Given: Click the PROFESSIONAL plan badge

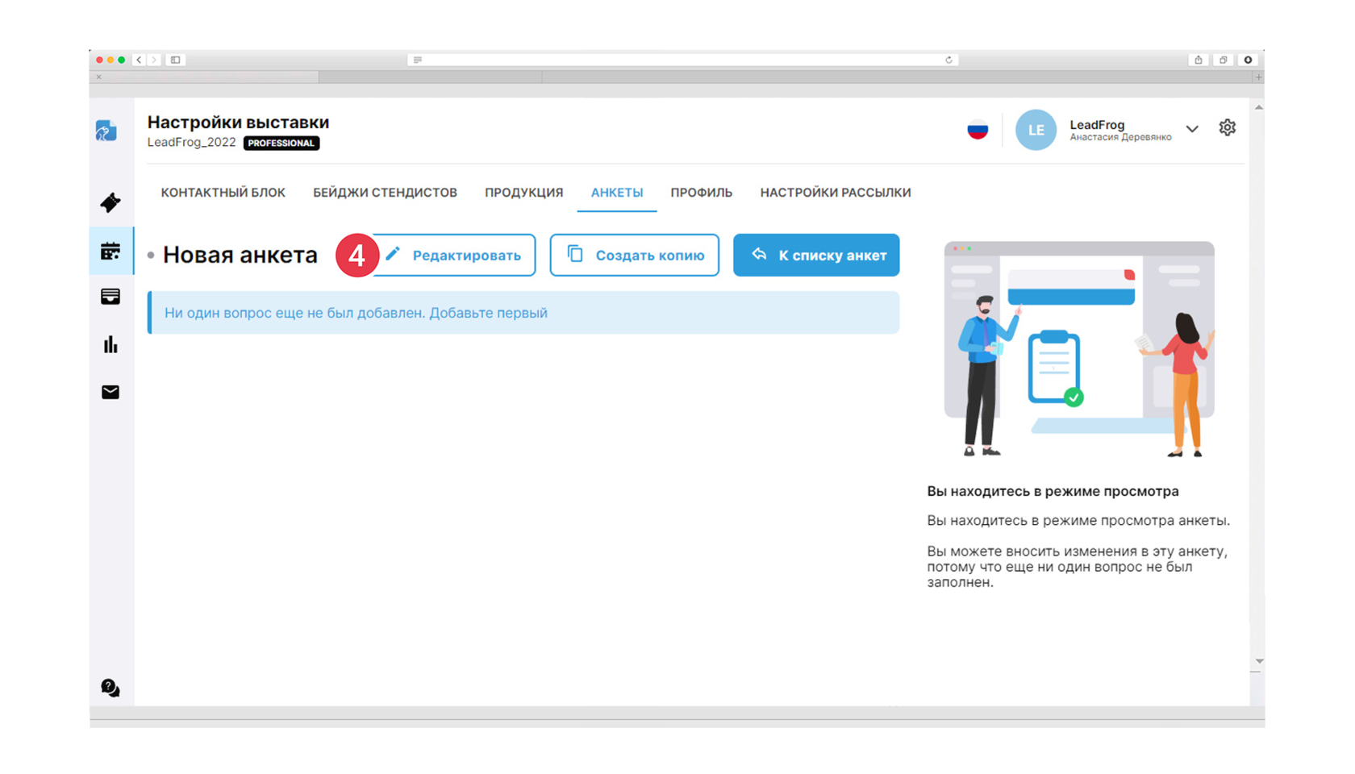Looking at the screenshot, I should (281, 143).
